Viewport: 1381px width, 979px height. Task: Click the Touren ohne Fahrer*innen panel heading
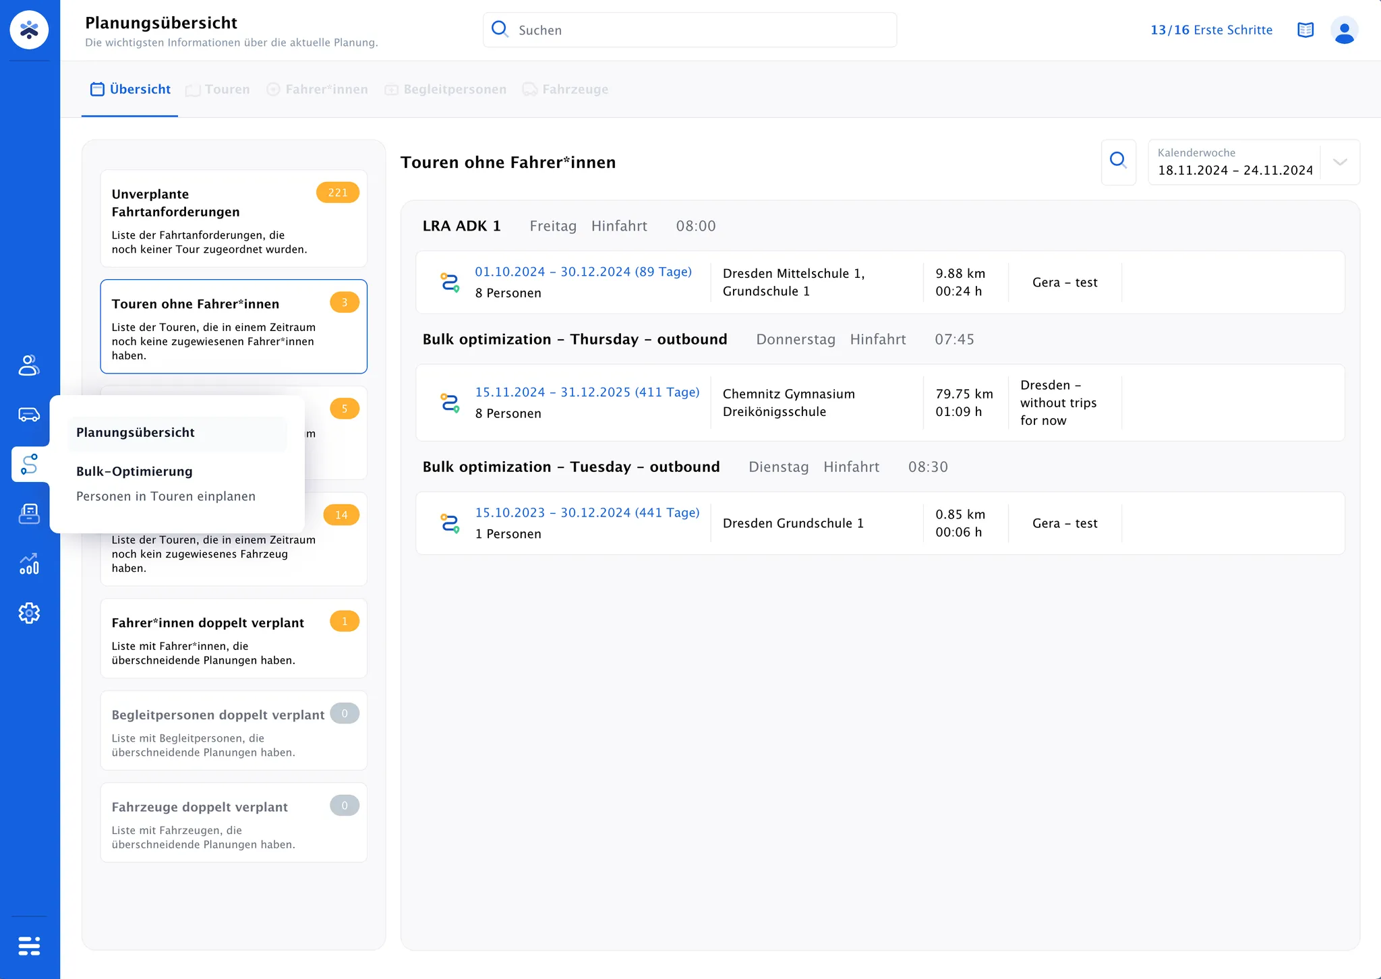508,162
